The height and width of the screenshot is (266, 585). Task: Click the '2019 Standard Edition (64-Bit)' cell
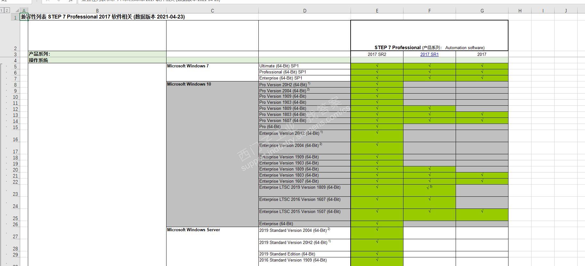(x=305, y=254)
